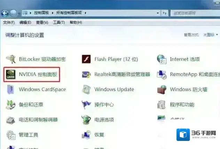Expand arrow after 控制面板 breadcrumb

(x=53, y=13)
